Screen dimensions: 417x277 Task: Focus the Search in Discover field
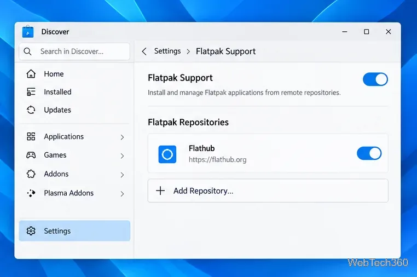pyautogui.click(x=74, y=51)
